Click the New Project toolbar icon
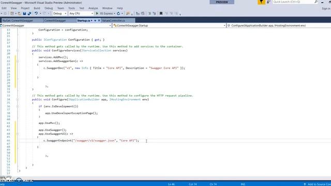Image resolution: width=331 pixels, height=186 pixels. click(x=12, y=13)
